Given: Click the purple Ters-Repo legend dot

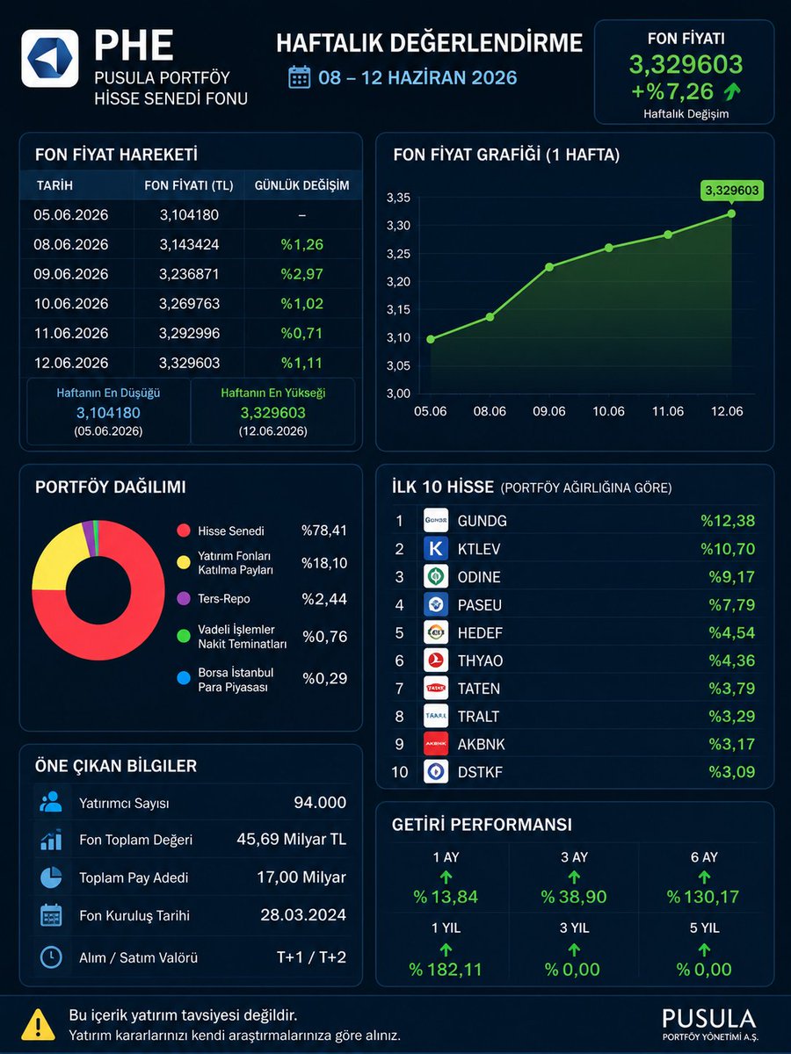Looking at the screenshot, I should [184, 598].
